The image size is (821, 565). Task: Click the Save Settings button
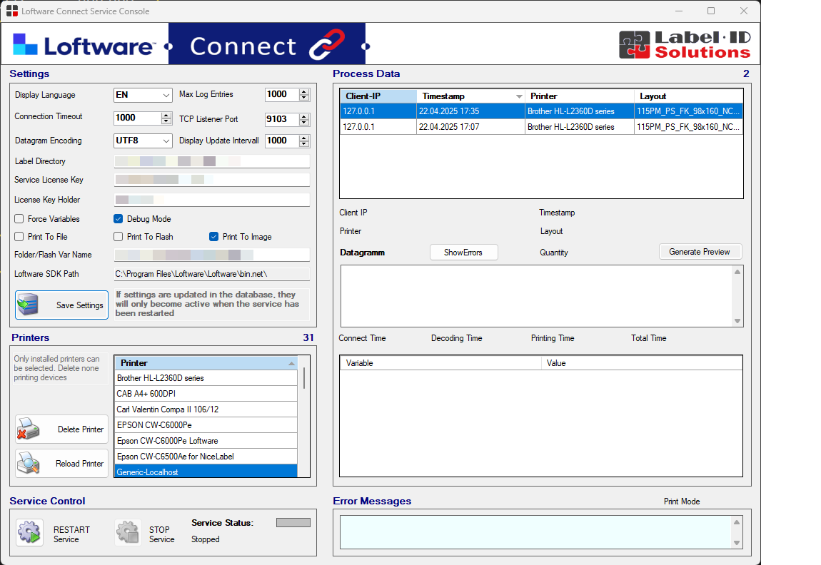click(x=62, y=305)
